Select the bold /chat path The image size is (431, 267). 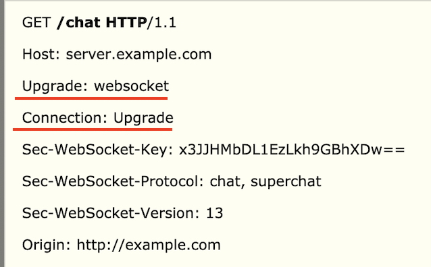(78, 22)
